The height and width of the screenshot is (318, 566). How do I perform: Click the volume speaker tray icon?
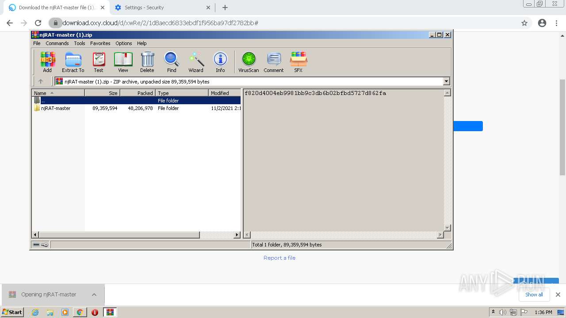click(x=503, y=312)
